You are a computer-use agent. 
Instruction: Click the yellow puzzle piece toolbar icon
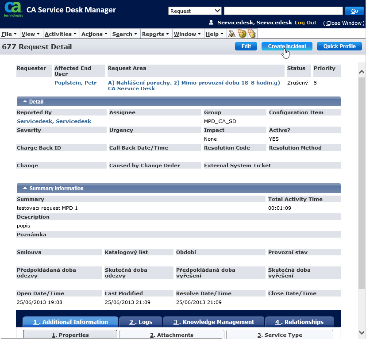252,34
